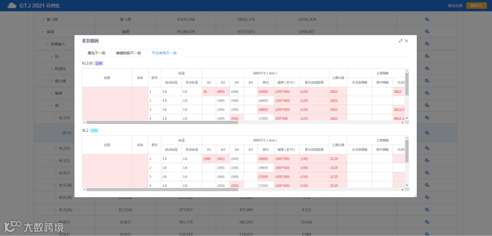Click KL1(9) table horizontal scrollbar thumb
This screenshot has width=492, height=236.
162,122
